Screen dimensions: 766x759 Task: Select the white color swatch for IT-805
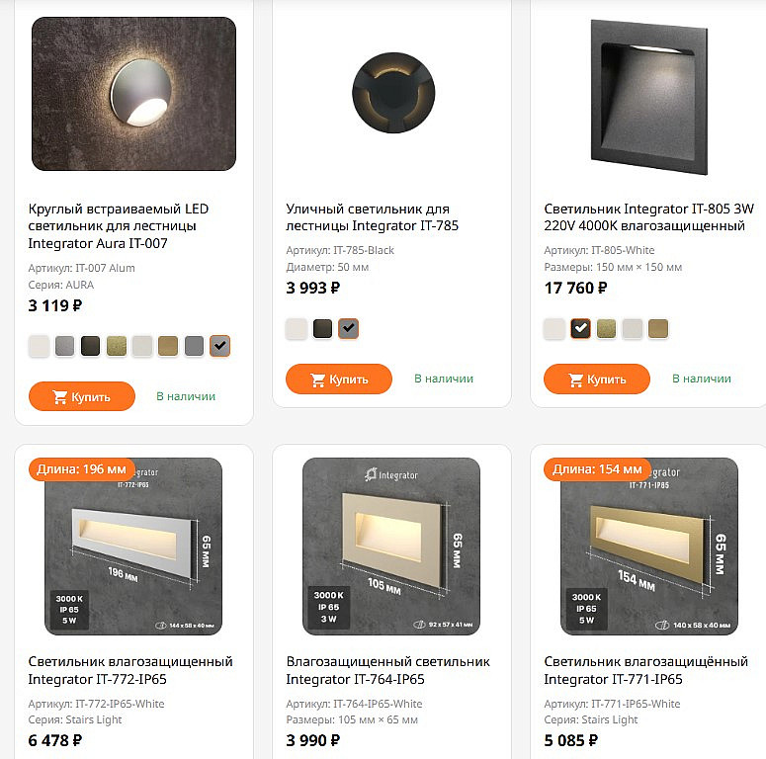point(554,329)
